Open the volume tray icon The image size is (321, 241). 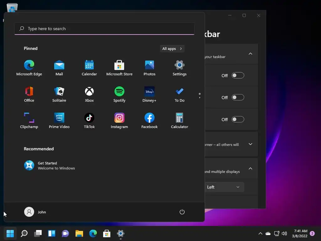pyautogui.click(x=284, y=233)
